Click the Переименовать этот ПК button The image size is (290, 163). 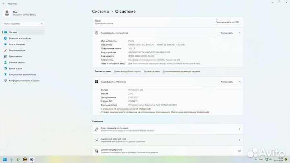tap(227, 22)
